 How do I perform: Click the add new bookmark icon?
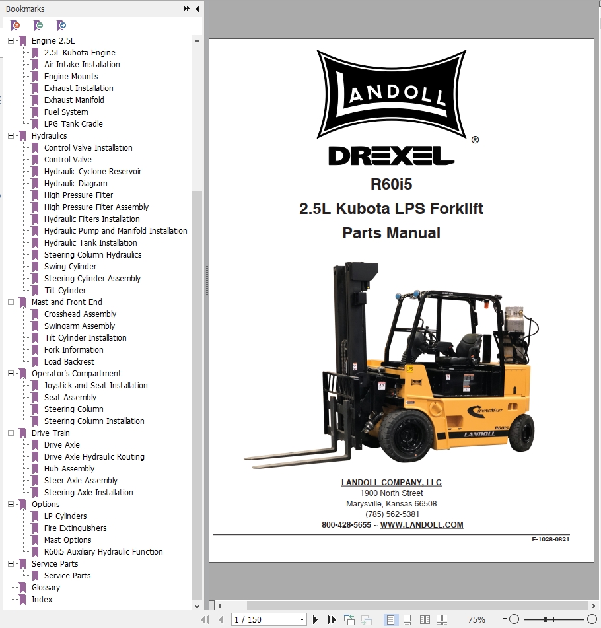click(38, 26)
